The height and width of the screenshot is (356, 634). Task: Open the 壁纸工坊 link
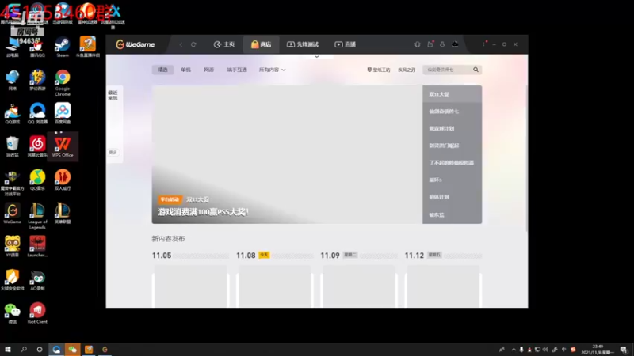coord(379,70)
